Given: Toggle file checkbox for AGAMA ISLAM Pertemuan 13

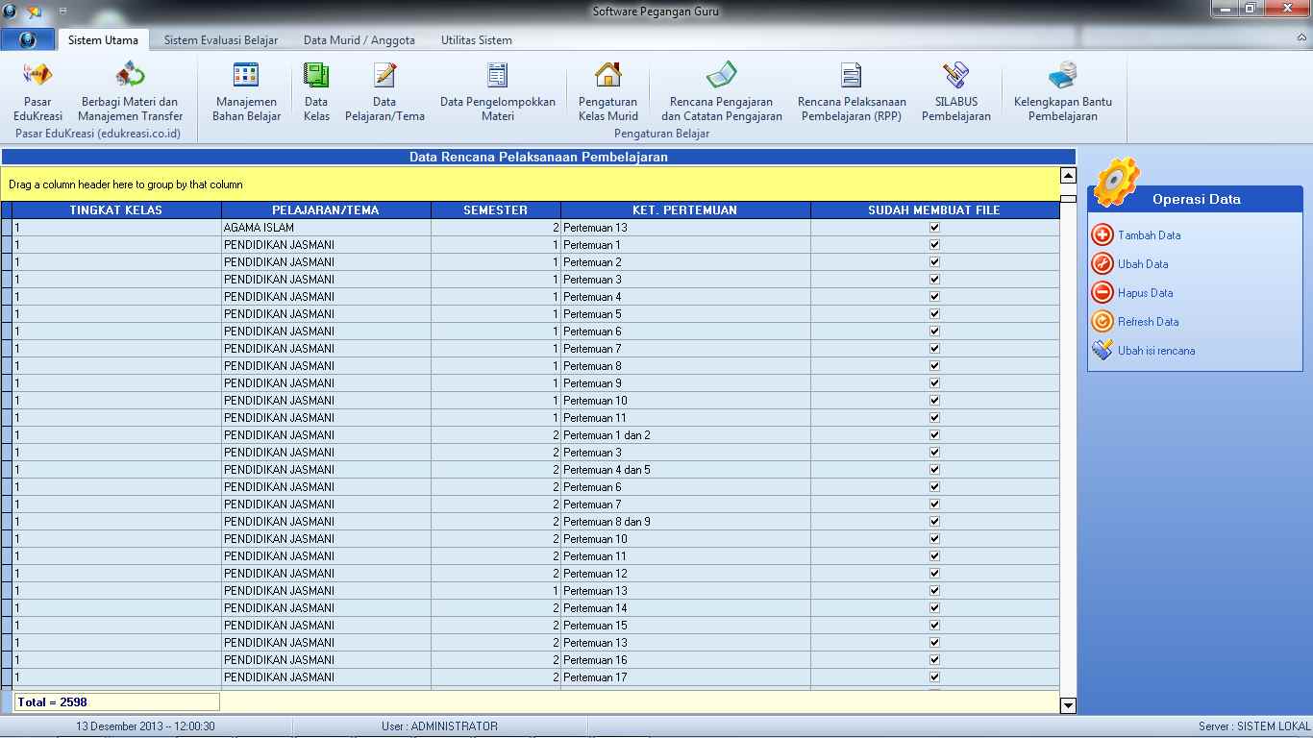Looking at the screenshot, I should pyautogui.click(x=934, y=228).
